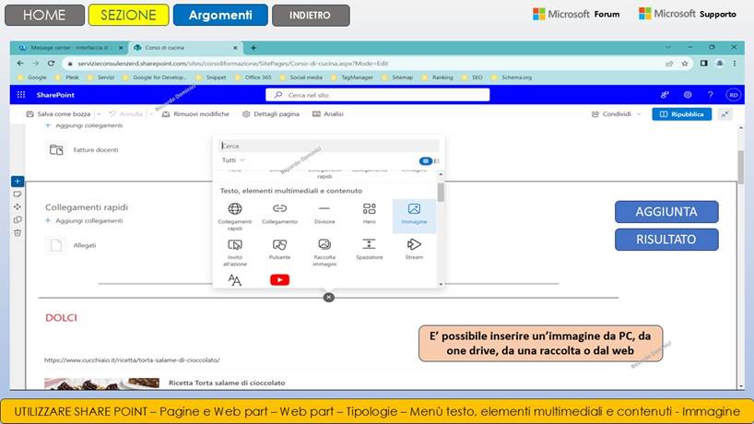Click the SEZIONE button
The height and width of the screenshot is (424, 754).
click(128, 15)
